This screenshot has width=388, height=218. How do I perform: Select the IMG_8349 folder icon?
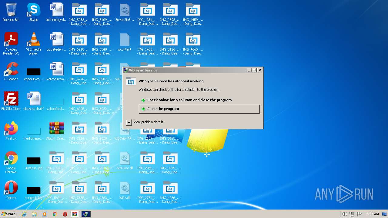pyautogui.click(x=102, y=44)
